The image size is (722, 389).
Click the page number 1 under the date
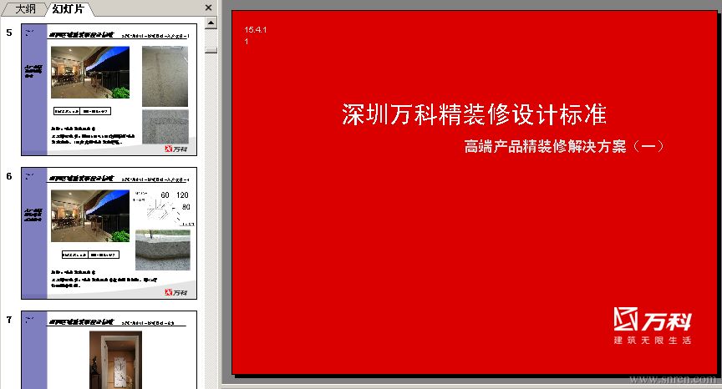(247, 42)
